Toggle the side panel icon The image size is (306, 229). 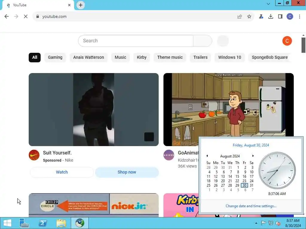(x=280, y=17)
